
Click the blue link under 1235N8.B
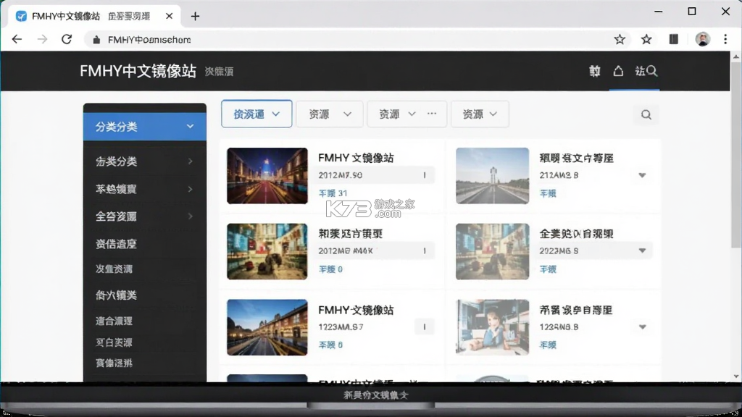click(x=548, y=345)
